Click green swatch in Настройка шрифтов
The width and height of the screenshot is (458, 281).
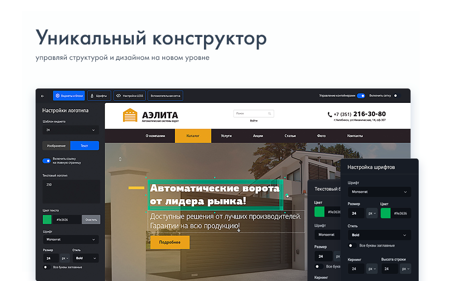point(385,213)
